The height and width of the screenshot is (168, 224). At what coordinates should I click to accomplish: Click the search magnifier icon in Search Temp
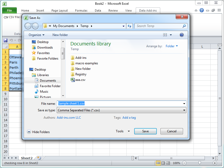pyautogui.click(x=184, y=26)
